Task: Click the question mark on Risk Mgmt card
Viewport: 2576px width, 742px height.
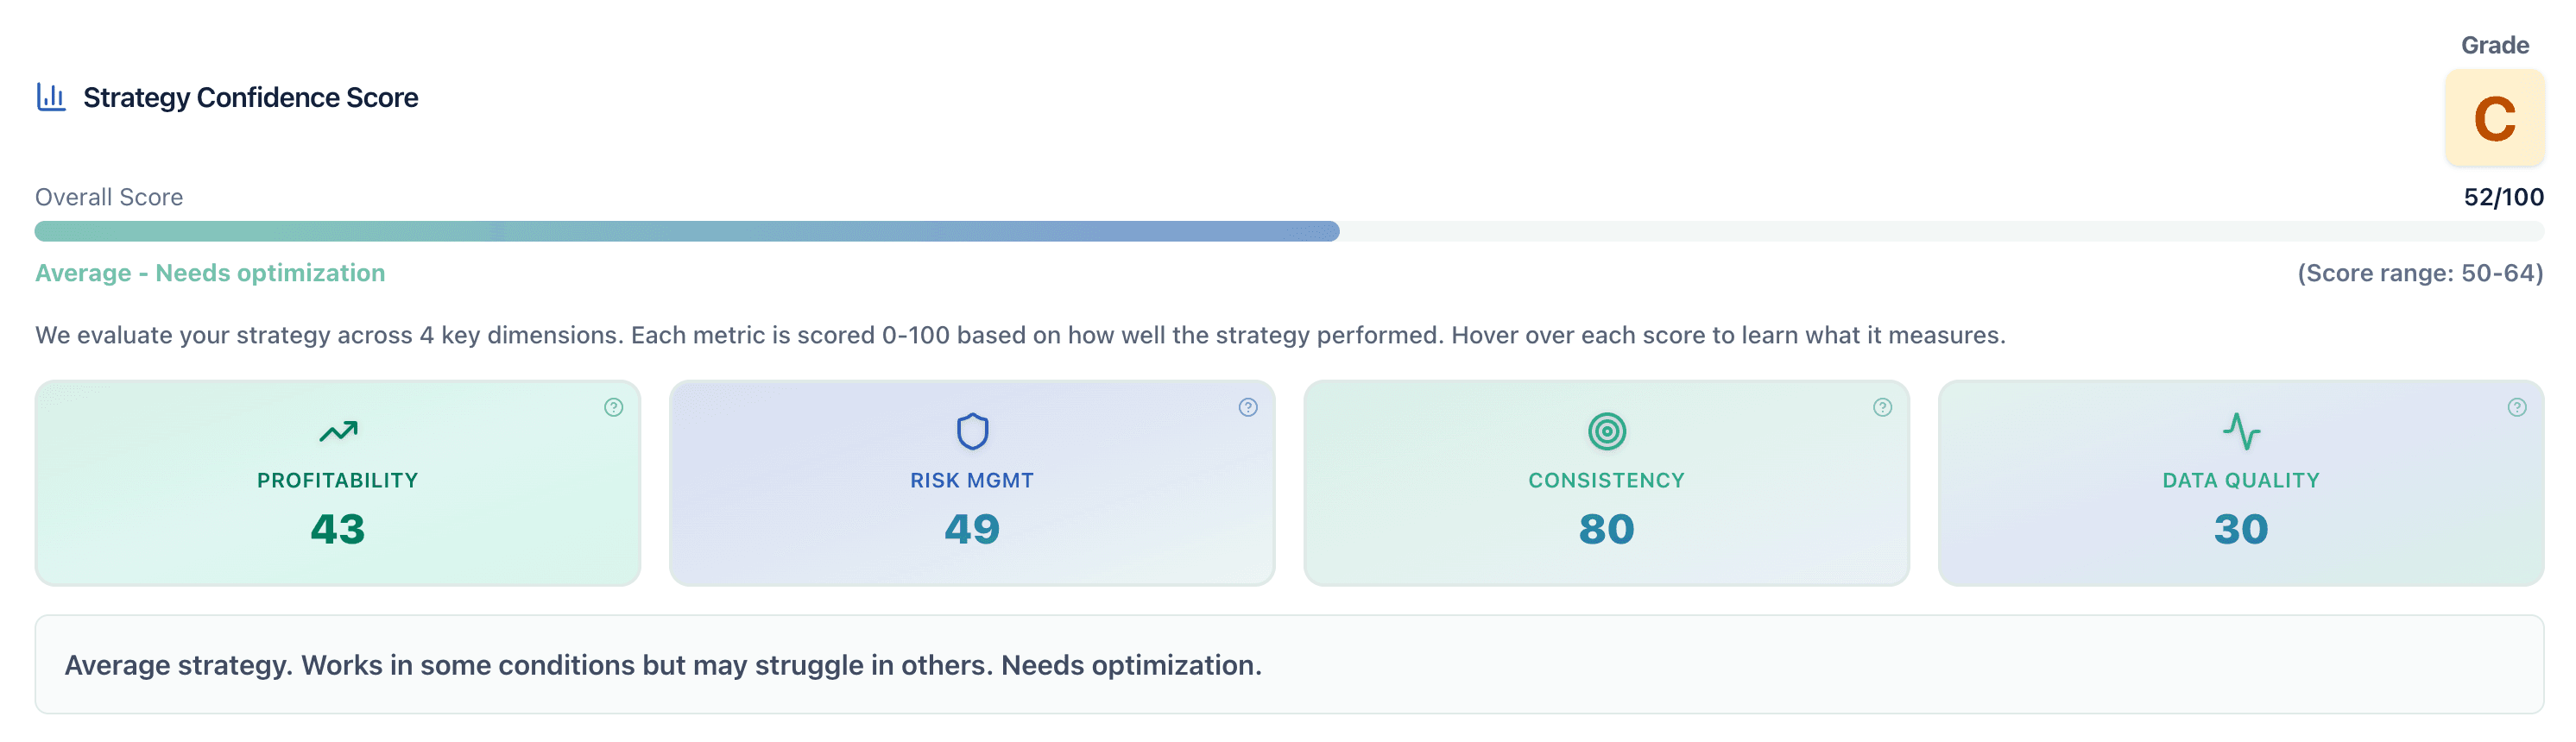Action: click(1246, 408)
